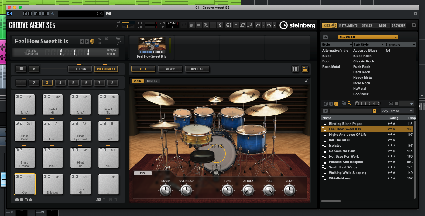Select pad group 5
425x216 pixels.
[x=73, y=83]
